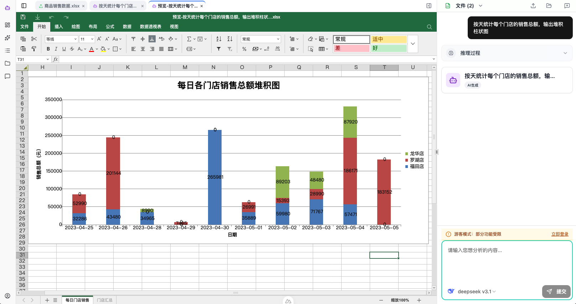Click the search magnifier icon in ribbon
The width and height of the screenshot is (576, 304).
(429, 27)
